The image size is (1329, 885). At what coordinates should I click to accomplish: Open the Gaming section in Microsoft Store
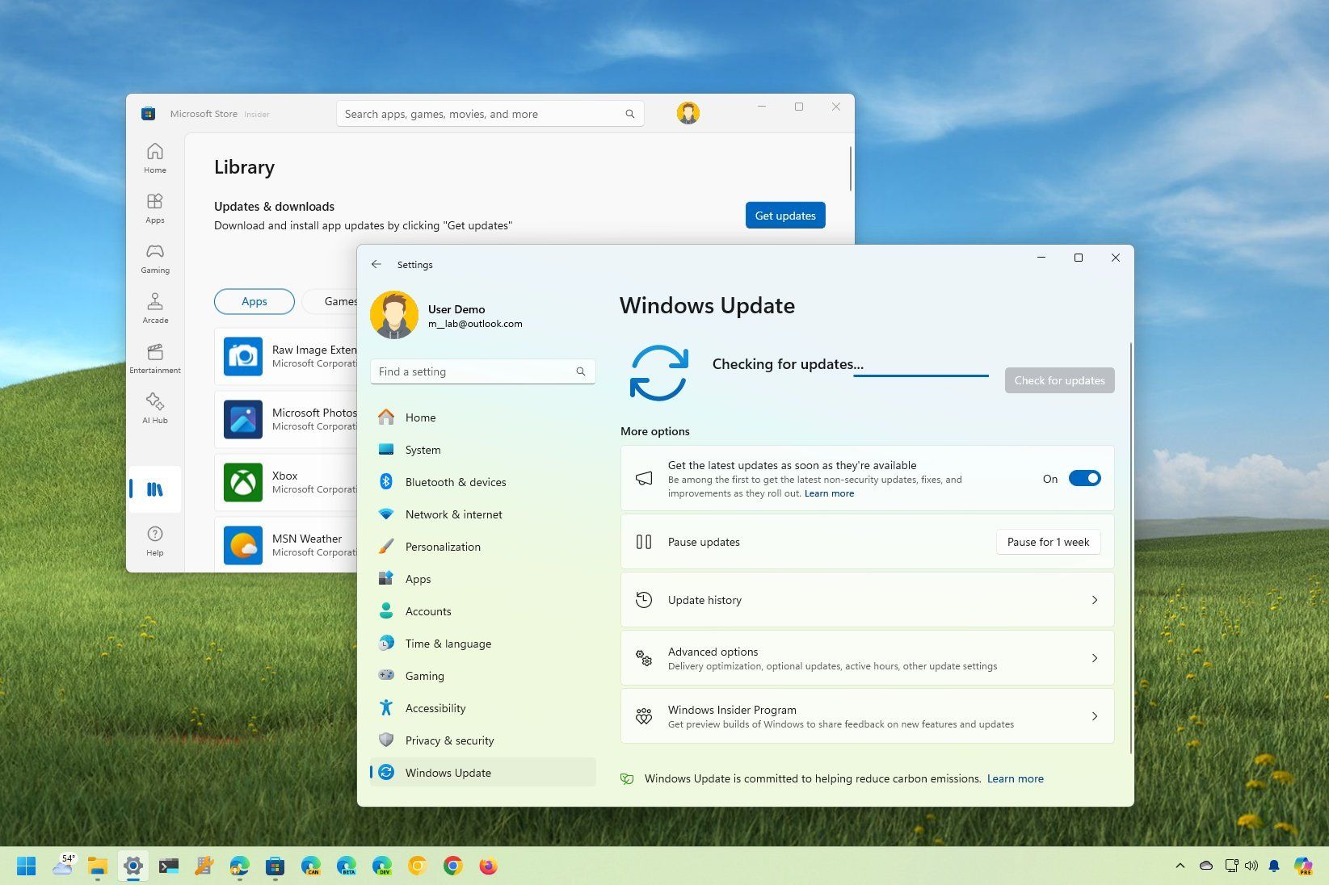coord(154,258)
